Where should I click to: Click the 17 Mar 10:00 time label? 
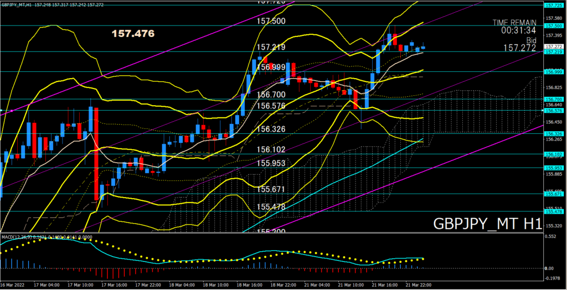click(79, 285)
